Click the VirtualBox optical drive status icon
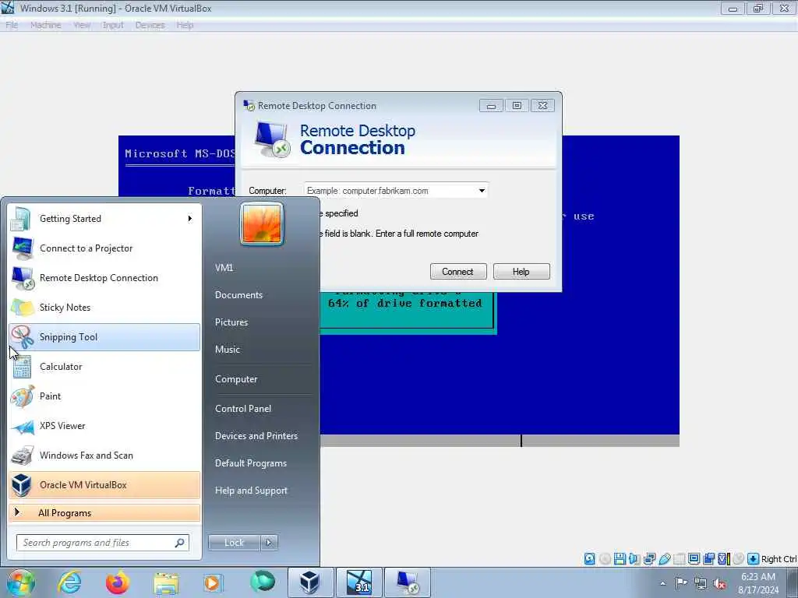Image resolution: width=798 pixels, height=598 pixels. click(605, 559)
